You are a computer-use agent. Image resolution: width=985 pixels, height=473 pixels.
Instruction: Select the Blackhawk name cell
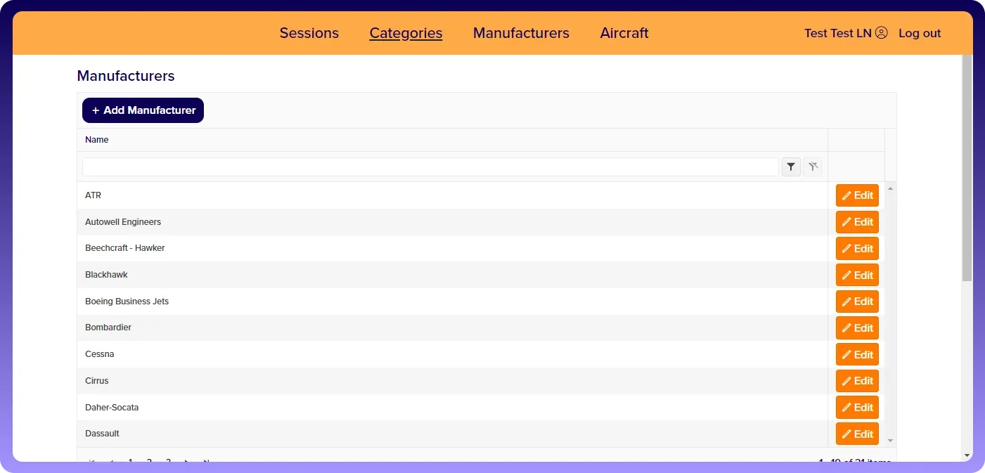(453, 275)
